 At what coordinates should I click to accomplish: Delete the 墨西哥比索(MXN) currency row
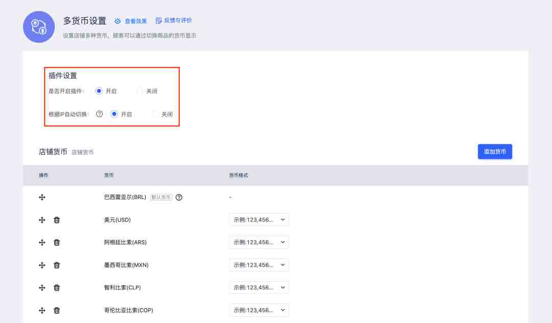pos(57,265)
